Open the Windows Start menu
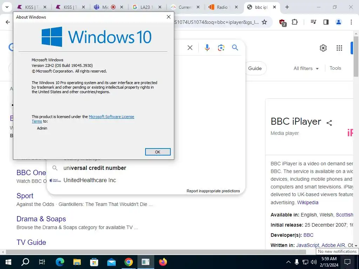The image size is (359, 269). coord(8,262)
